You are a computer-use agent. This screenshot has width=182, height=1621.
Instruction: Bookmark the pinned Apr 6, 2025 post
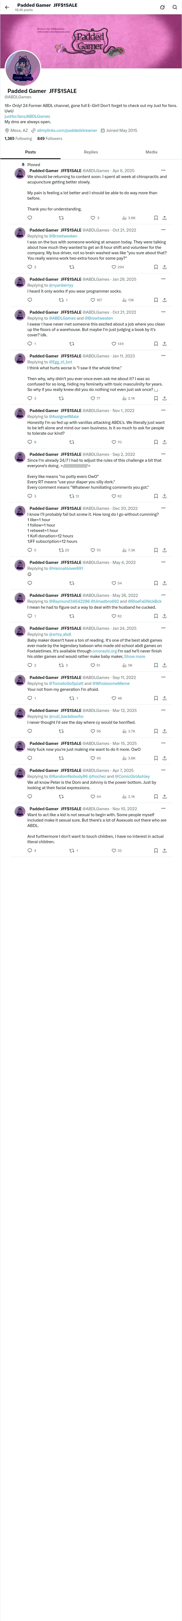(156, 218)
